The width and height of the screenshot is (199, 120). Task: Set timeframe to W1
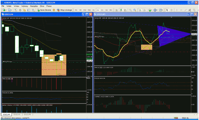click(x=106, y=10)
